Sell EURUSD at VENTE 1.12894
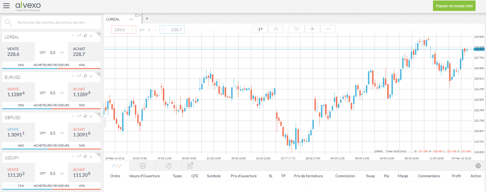The height and width of the screenshot is (192, 486). [19, 92]
